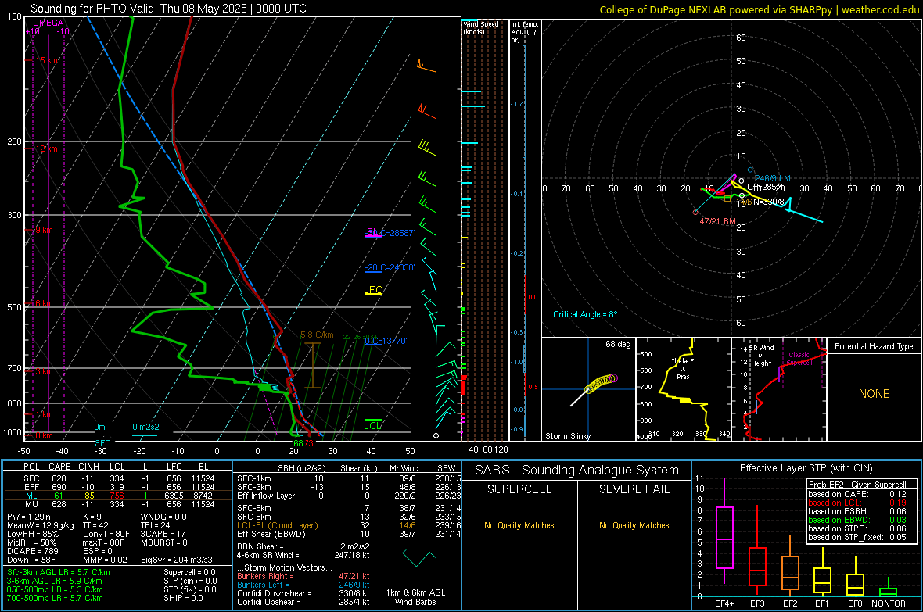Click the 'SigSvr = 204 m3/s3' value

(x=177, y=560)
